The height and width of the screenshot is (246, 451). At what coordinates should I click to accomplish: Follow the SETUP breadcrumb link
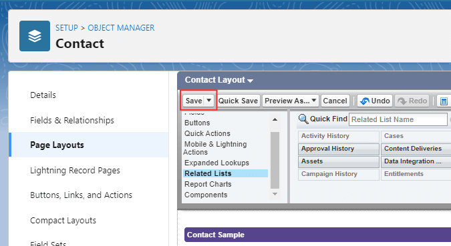(67, 28)
